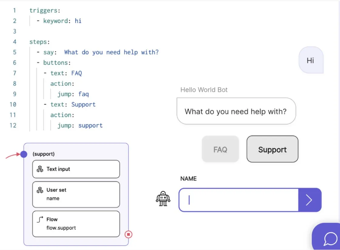The image size is (340, 250).
Task: Click the purple entry connector dot
Action: (x=24, y=154)
